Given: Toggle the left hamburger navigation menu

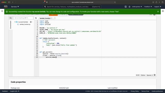Looking at the screenshot, I should pyautogui.click(x=2, y=11).
